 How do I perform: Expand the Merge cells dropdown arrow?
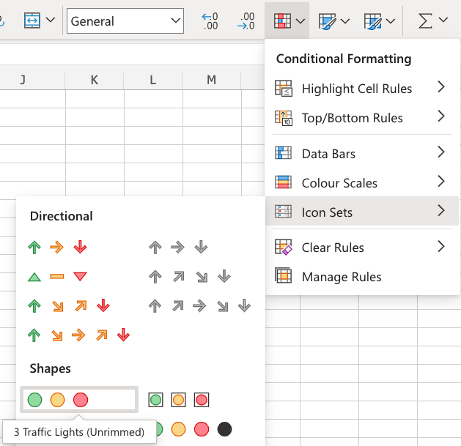[50, 21]
